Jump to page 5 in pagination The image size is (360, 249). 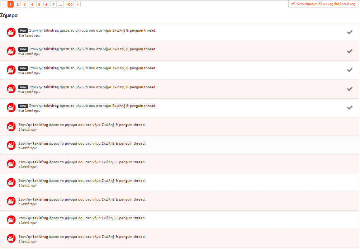pos(39,4)
